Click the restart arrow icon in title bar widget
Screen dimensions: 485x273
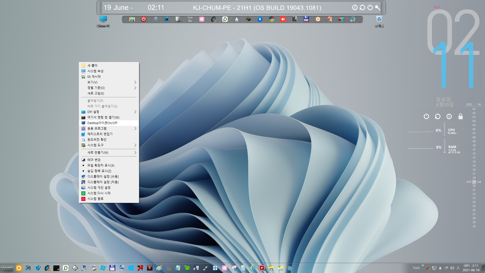click(362, 8)
